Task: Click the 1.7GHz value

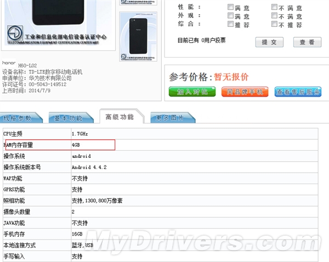Action: pos(80,134)
